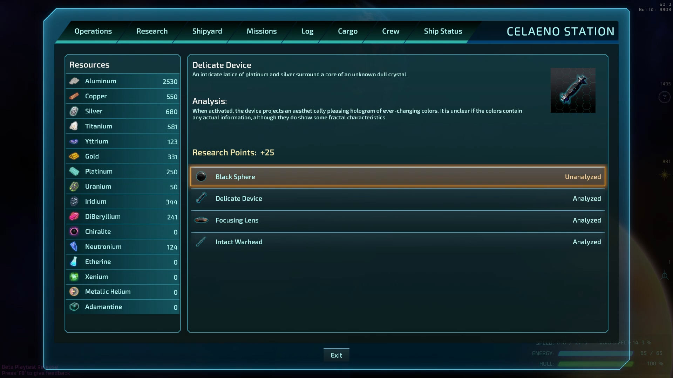
Task: Expand the Research tab menu
Action: coord(152,31)
